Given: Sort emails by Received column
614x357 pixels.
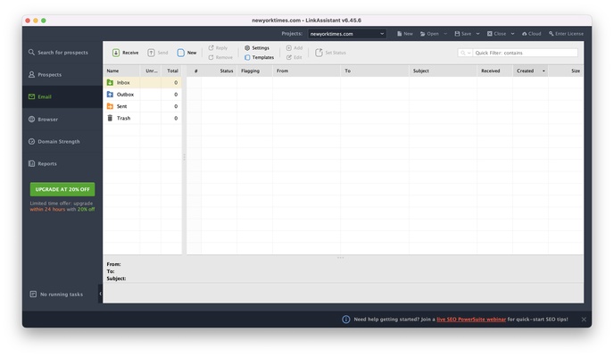Looking at the screenshot, I should pyautogui.click(x=495, y=71).
